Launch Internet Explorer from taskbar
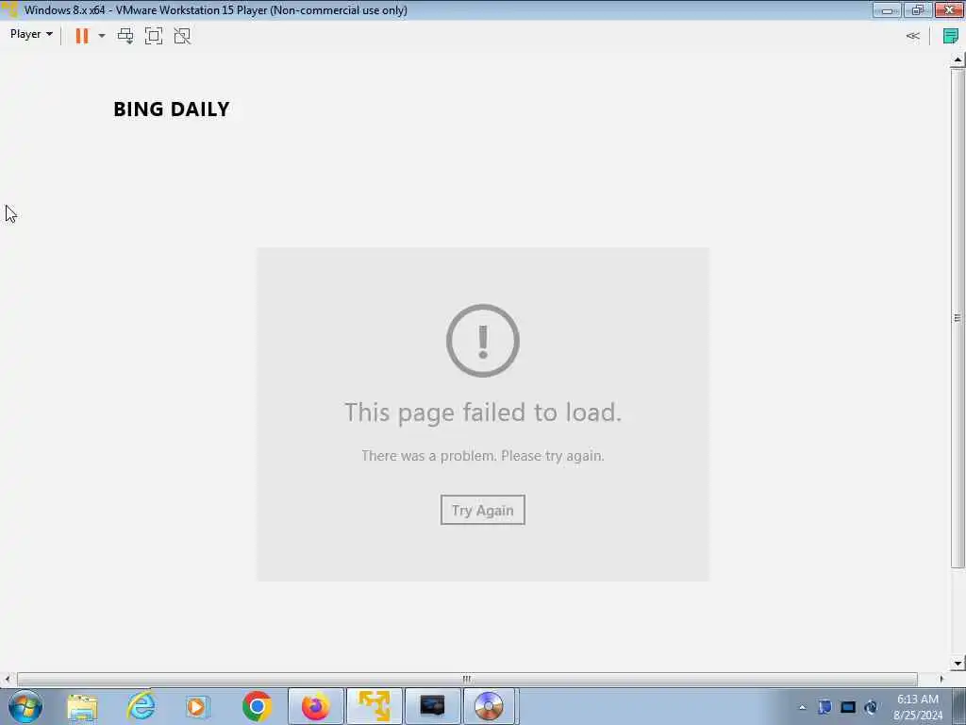Image resolution: width=966 pixels, height=725 pixels. 142,706
